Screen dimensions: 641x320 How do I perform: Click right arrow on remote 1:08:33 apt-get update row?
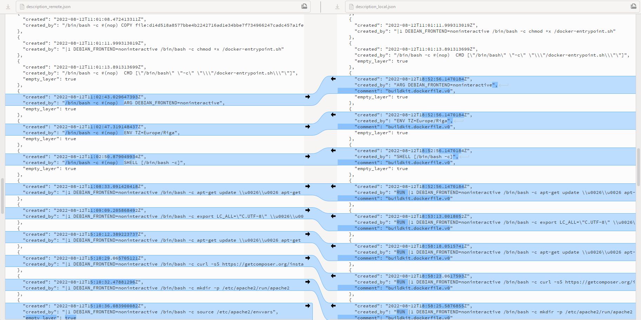308,187
